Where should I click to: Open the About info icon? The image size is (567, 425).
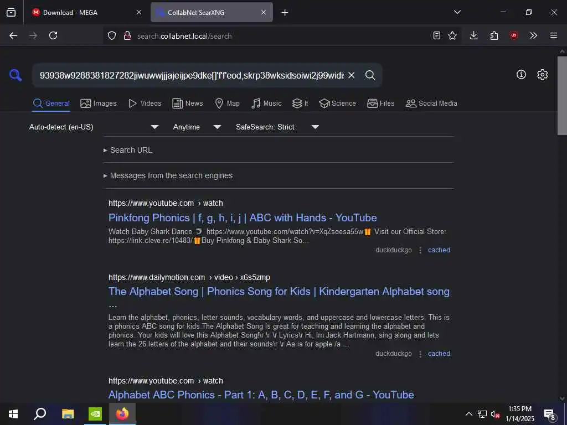(x=521, y=75)
